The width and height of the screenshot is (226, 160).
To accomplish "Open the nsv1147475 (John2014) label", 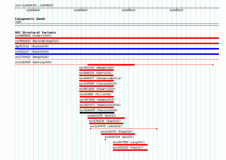I will [x=106, y=126].
